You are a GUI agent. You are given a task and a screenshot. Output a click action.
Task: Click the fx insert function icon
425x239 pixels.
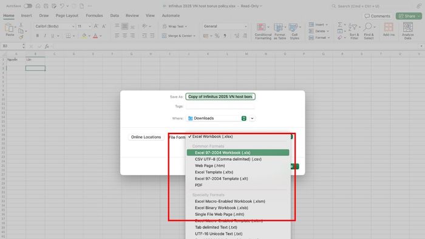(x=47, y=46)
